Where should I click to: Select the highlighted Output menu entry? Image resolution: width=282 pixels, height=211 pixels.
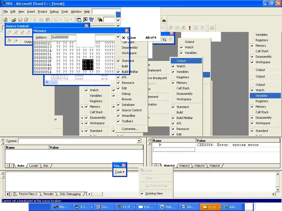(186, 61)
